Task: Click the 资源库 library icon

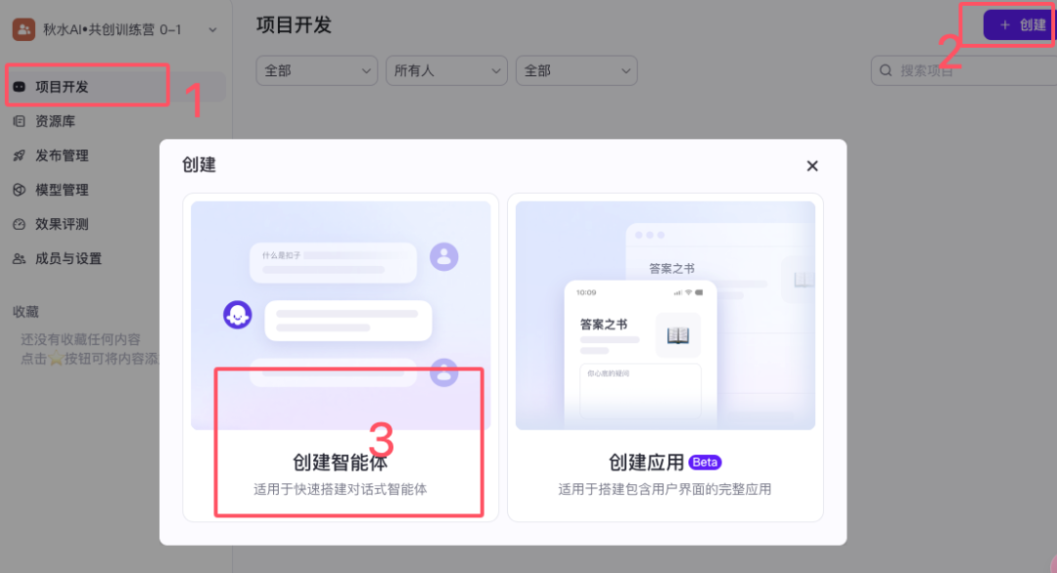Action: coord(19,121)
